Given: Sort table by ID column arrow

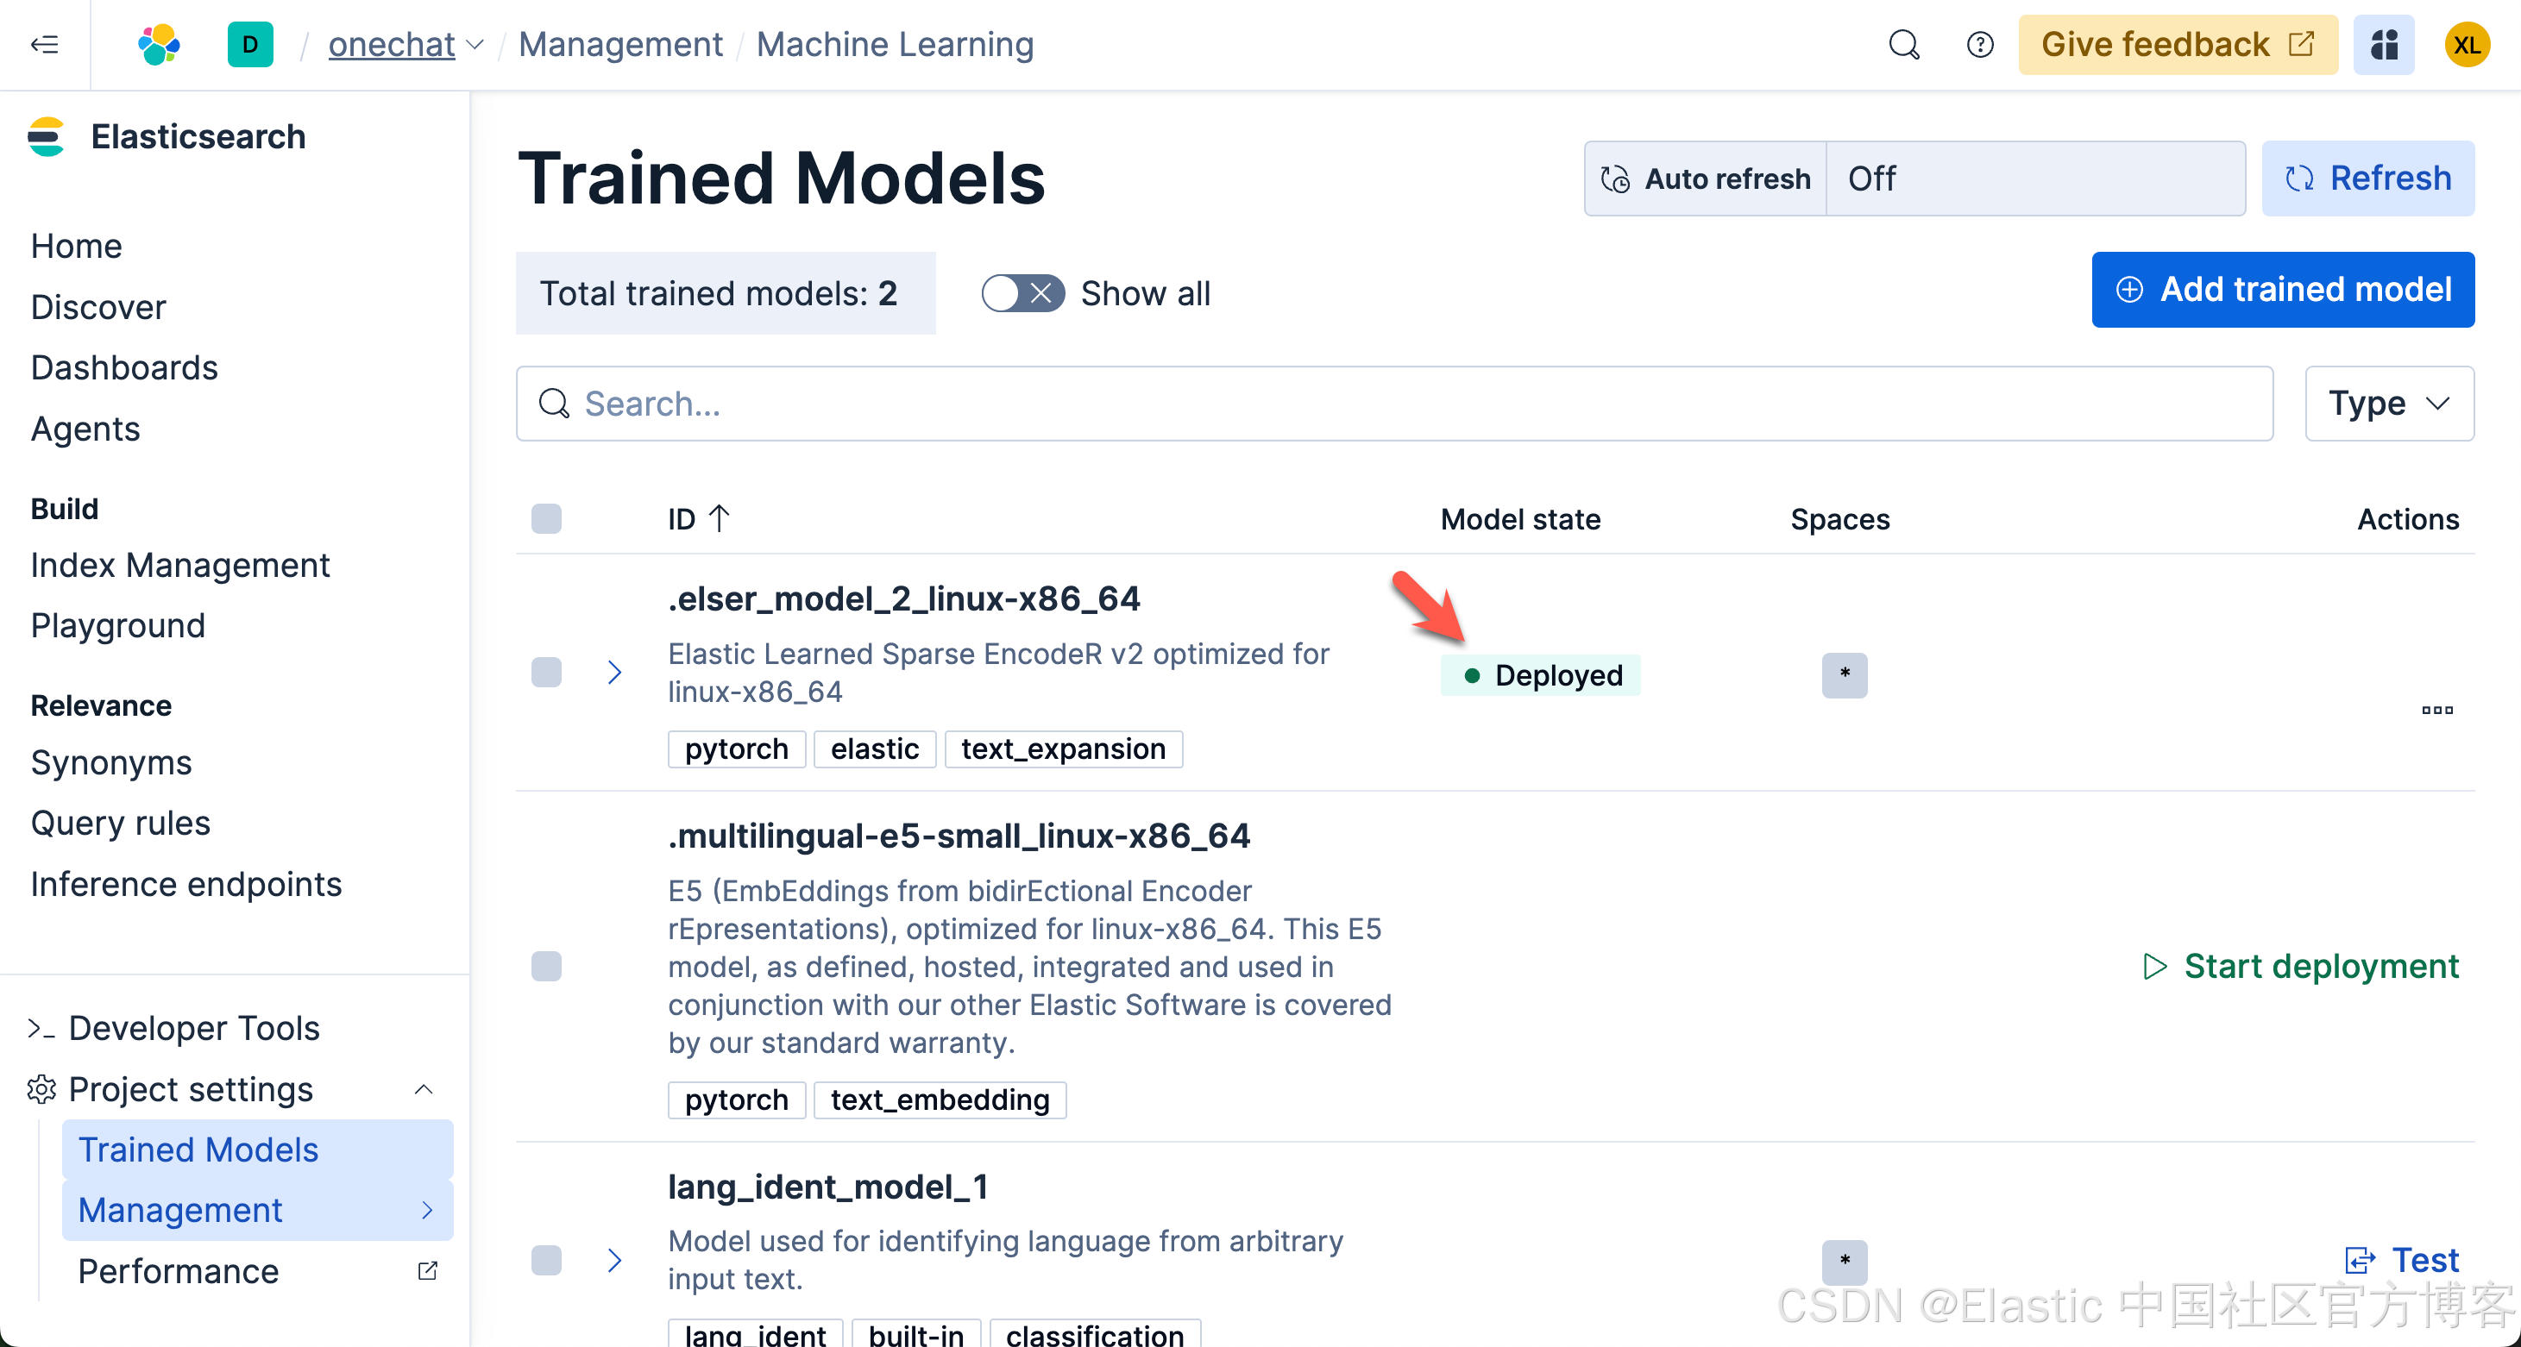Looking at the screenshot, I should [720, 518].
